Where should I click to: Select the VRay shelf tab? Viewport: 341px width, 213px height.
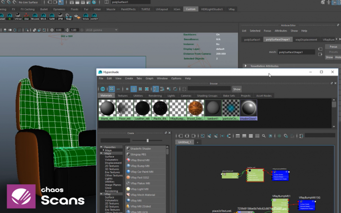point(231,9)
